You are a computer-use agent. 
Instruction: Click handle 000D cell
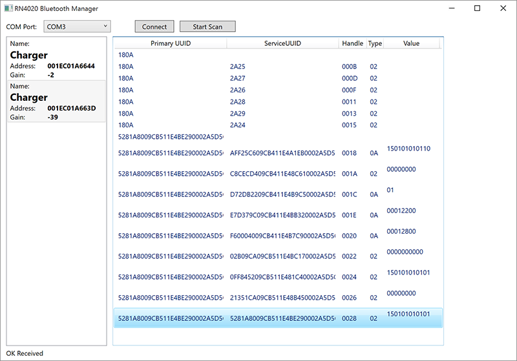350,78
